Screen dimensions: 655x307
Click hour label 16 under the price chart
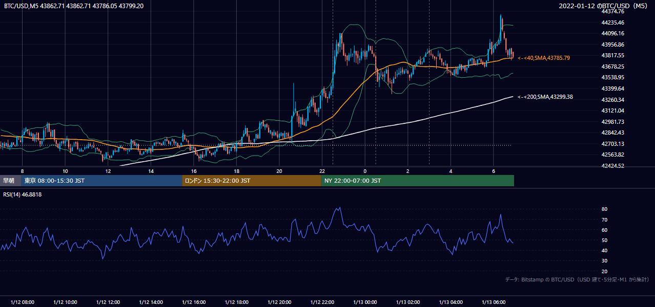tap(194, 171)
